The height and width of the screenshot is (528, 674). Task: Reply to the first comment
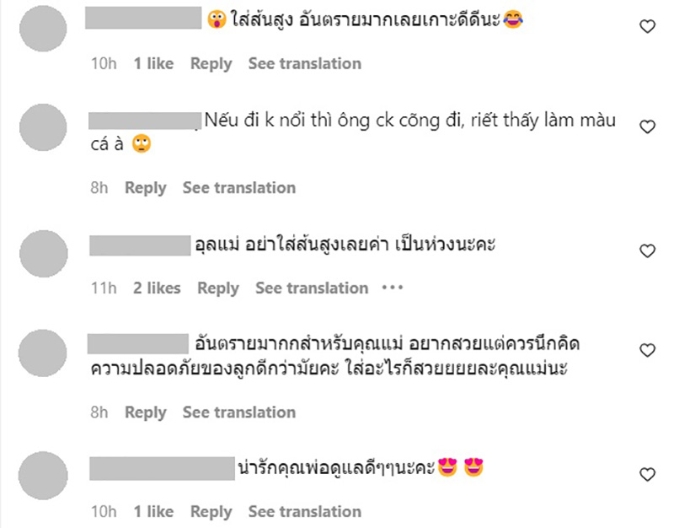pos(211,63)
